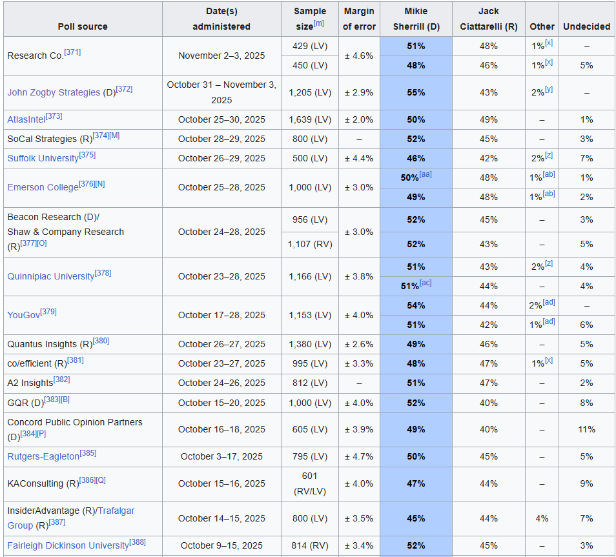
Task: Select the Date(s) administered column header
Action: click(221, 19)
